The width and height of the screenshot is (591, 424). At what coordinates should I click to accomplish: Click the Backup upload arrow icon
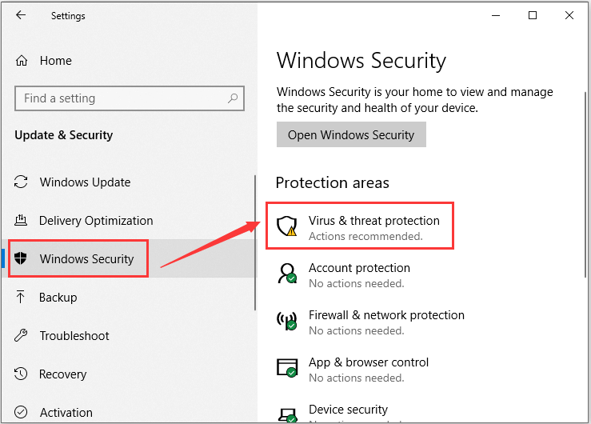click(20, 297)
